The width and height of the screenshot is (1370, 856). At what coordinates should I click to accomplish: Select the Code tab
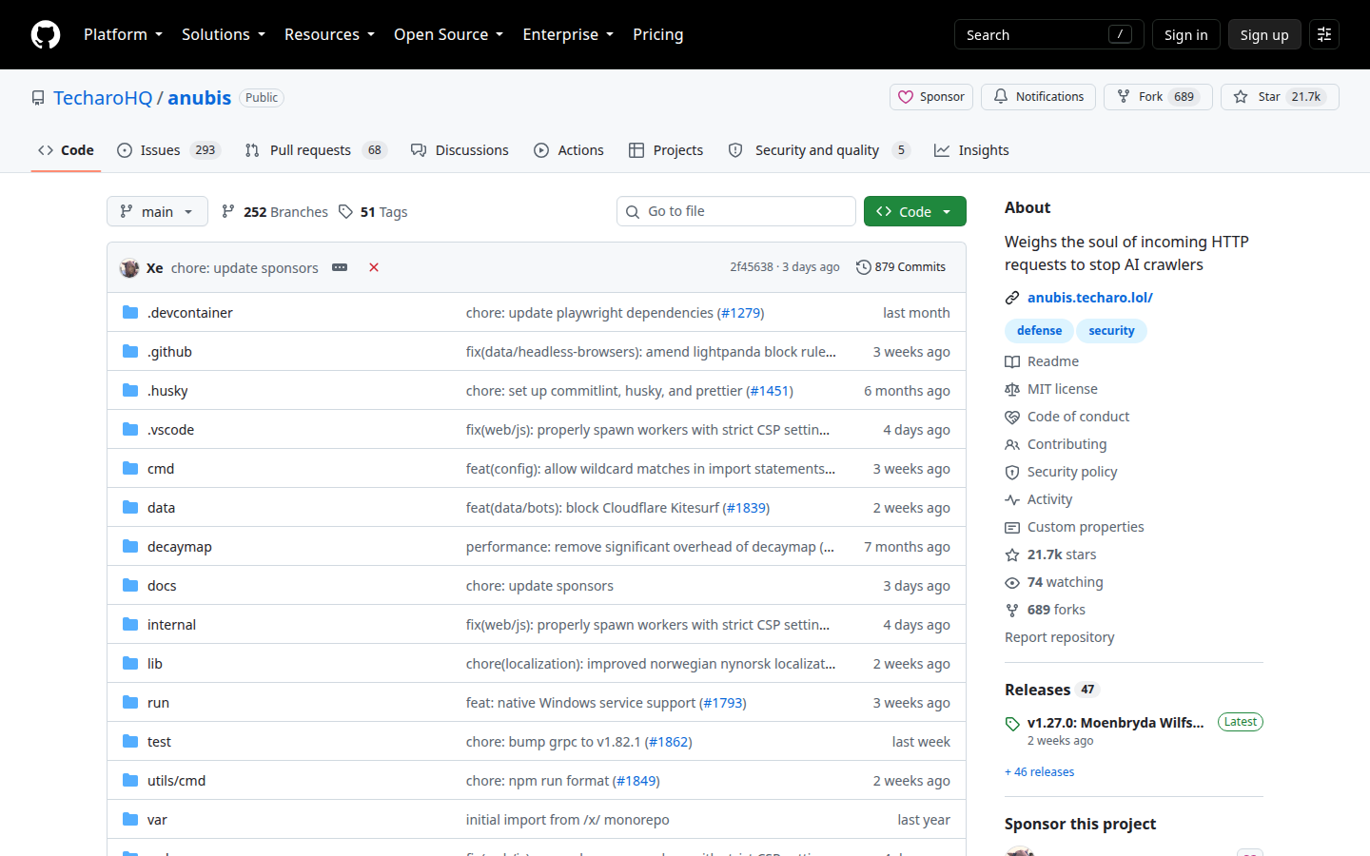pyautogui.click(x=66, y=150)
